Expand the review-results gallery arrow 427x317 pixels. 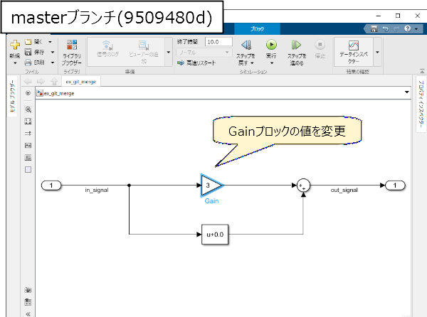pyautogui.click(x=377, y=52)
